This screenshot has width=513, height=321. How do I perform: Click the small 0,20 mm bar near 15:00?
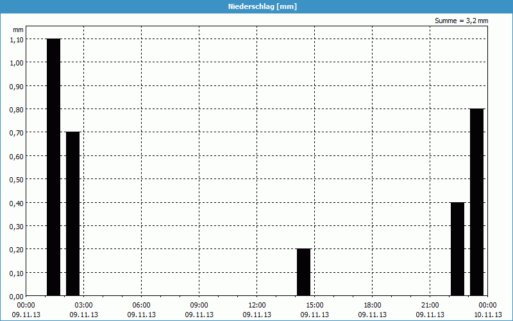point(303,272)
